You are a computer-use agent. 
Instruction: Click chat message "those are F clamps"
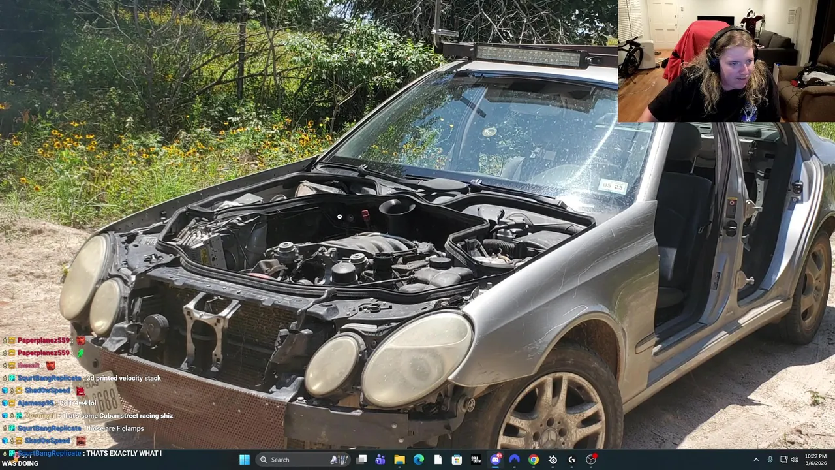(x=115, y=428)
